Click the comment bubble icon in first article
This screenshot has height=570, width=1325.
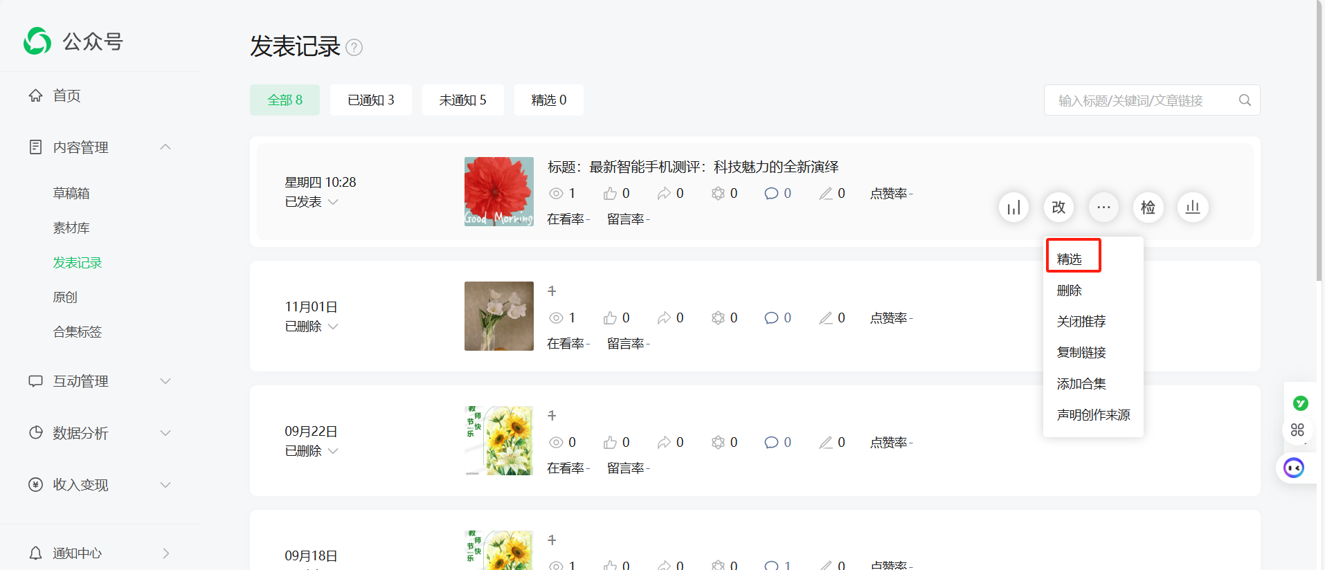pos(771,194)
